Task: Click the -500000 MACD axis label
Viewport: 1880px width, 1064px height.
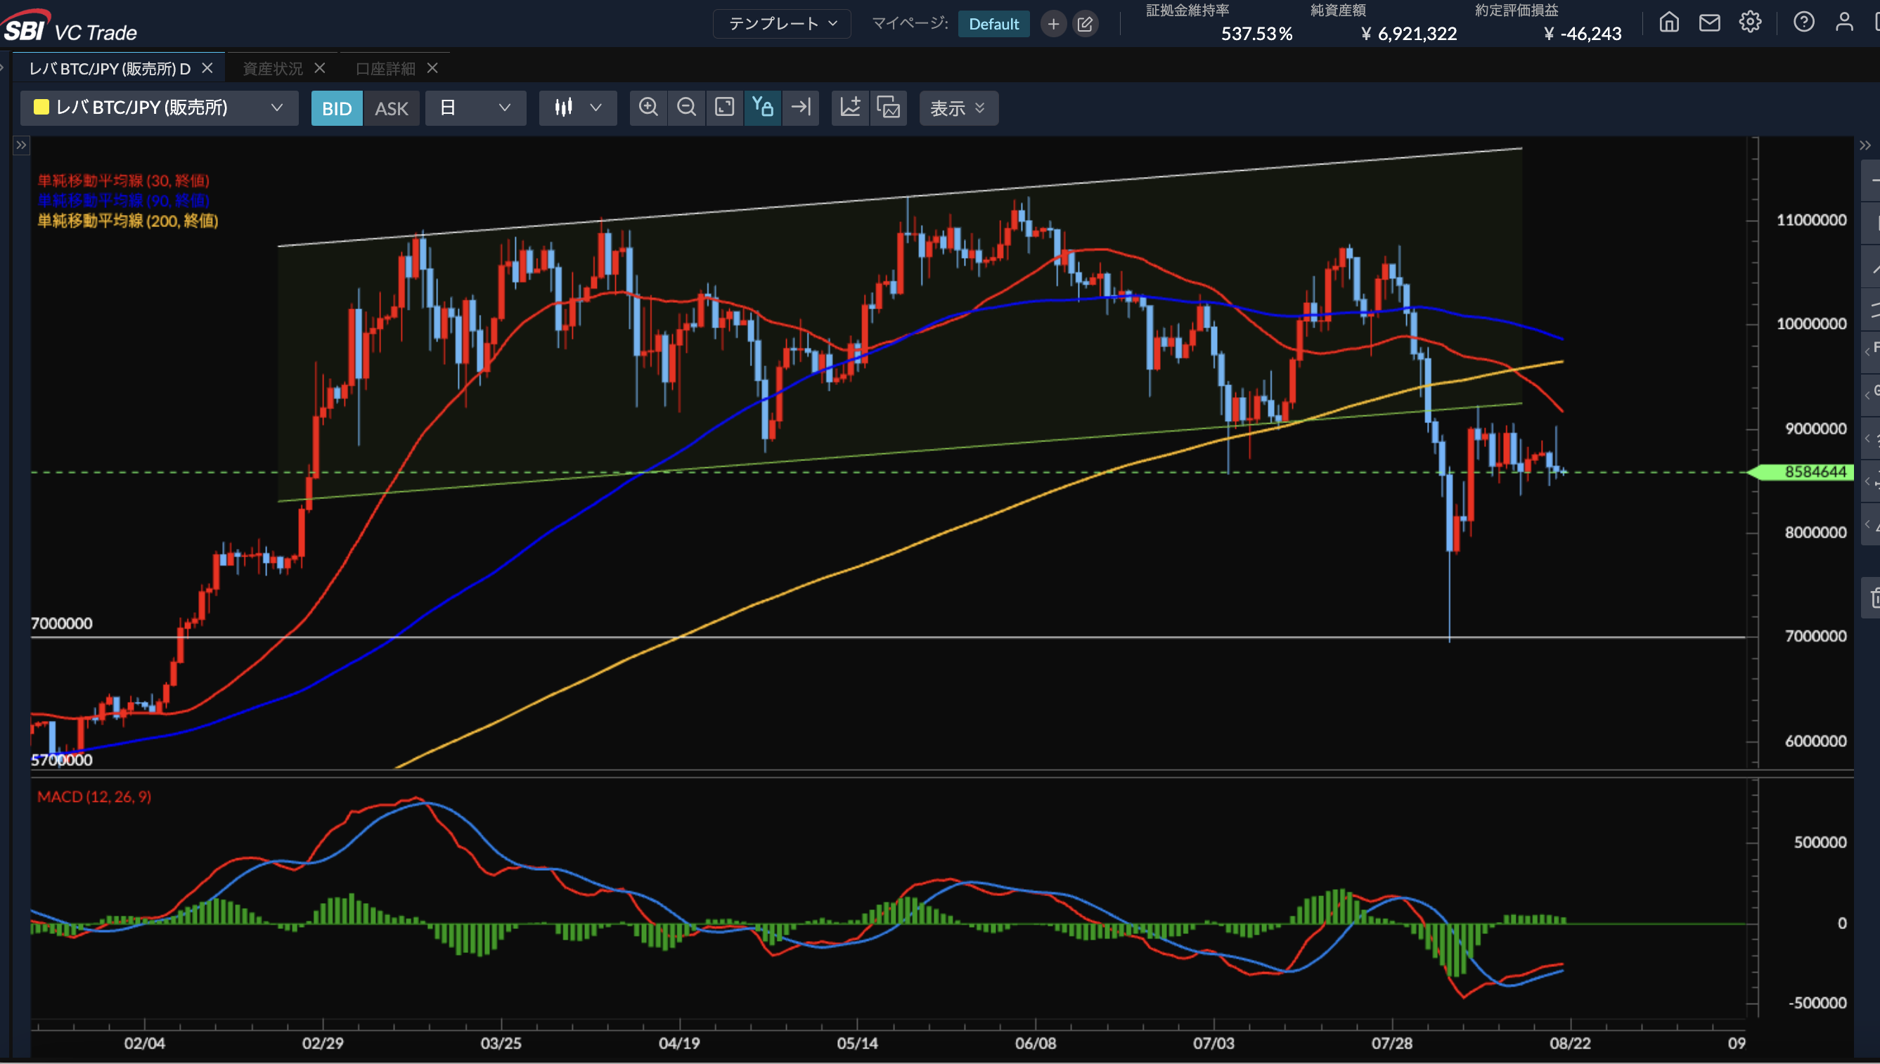Action: click(1817, 1003)
